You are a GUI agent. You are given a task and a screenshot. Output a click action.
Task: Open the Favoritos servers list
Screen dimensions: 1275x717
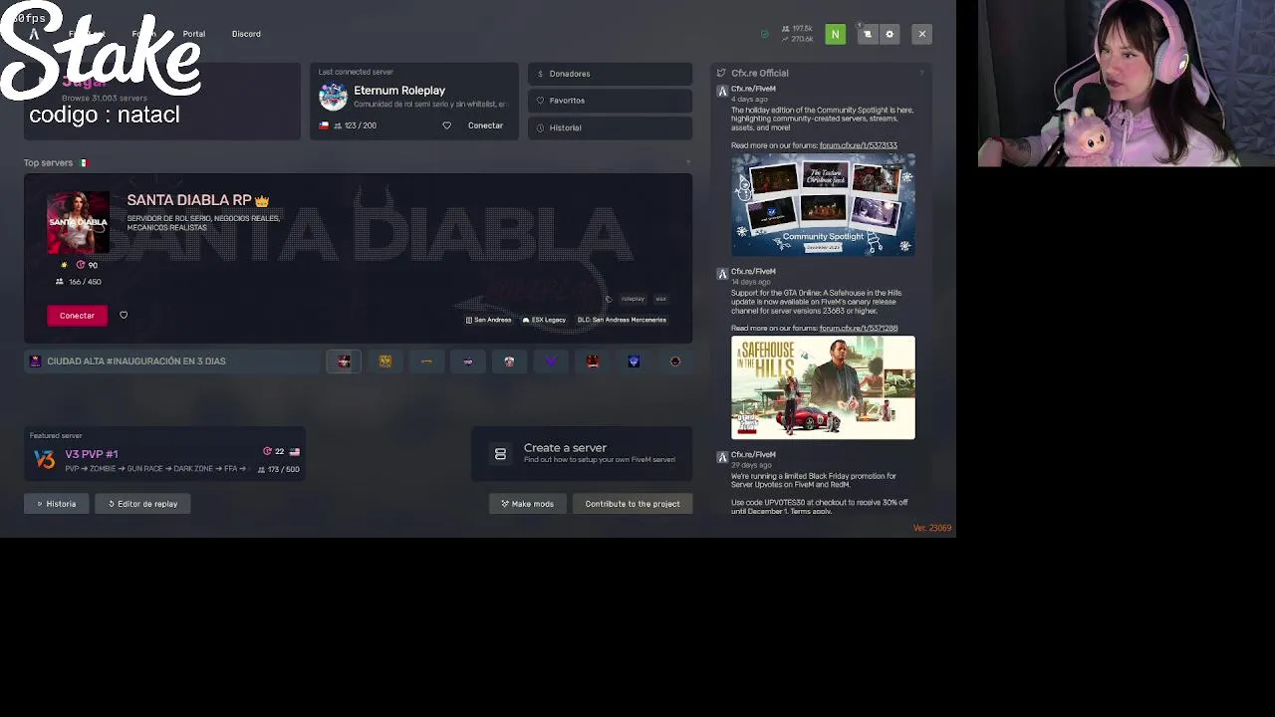[610, 101]
